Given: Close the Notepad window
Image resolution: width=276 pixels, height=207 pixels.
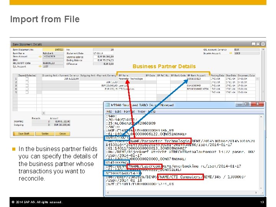Looking at the screenshot, I should [x=257, y=104].
